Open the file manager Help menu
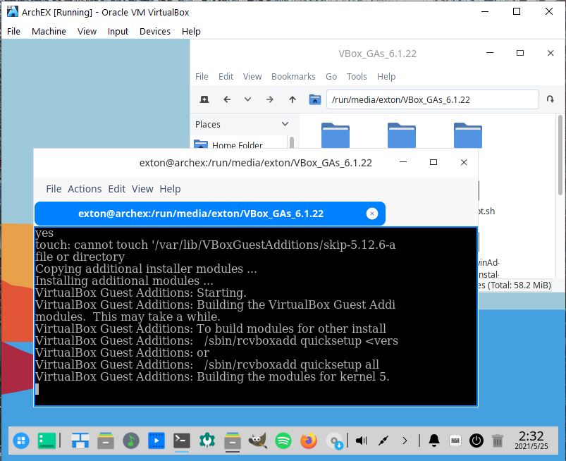 click(386, 77)
